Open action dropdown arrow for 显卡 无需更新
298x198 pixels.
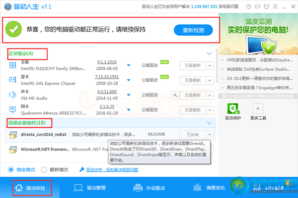[210, 81]
